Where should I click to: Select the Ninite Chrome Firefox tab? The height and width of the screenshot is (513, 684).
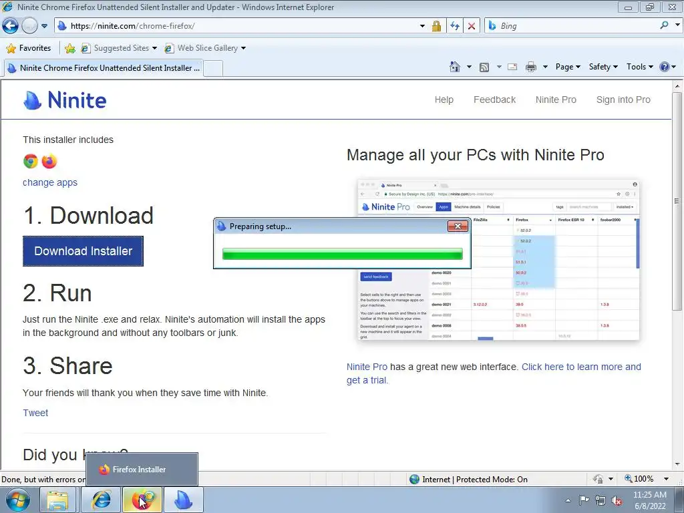(104, 68)
